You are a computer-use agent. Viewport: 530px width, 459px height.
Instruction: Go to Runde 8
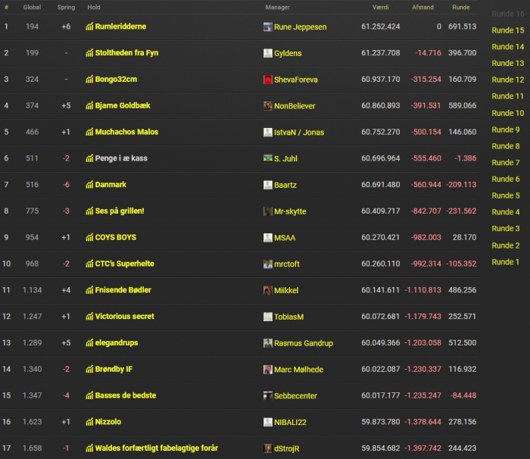pos(506,146)
